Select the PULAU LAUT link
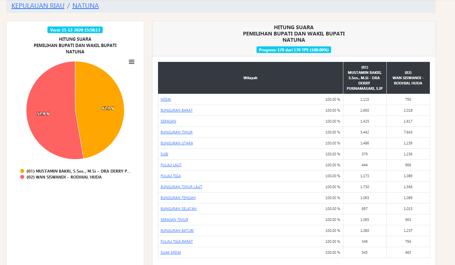This screenshot has width=455, height=265. (171, 165)
